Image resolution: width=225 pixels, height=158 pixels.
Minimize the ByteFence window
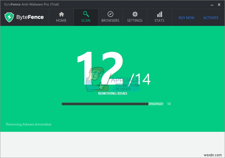[212, 5]
